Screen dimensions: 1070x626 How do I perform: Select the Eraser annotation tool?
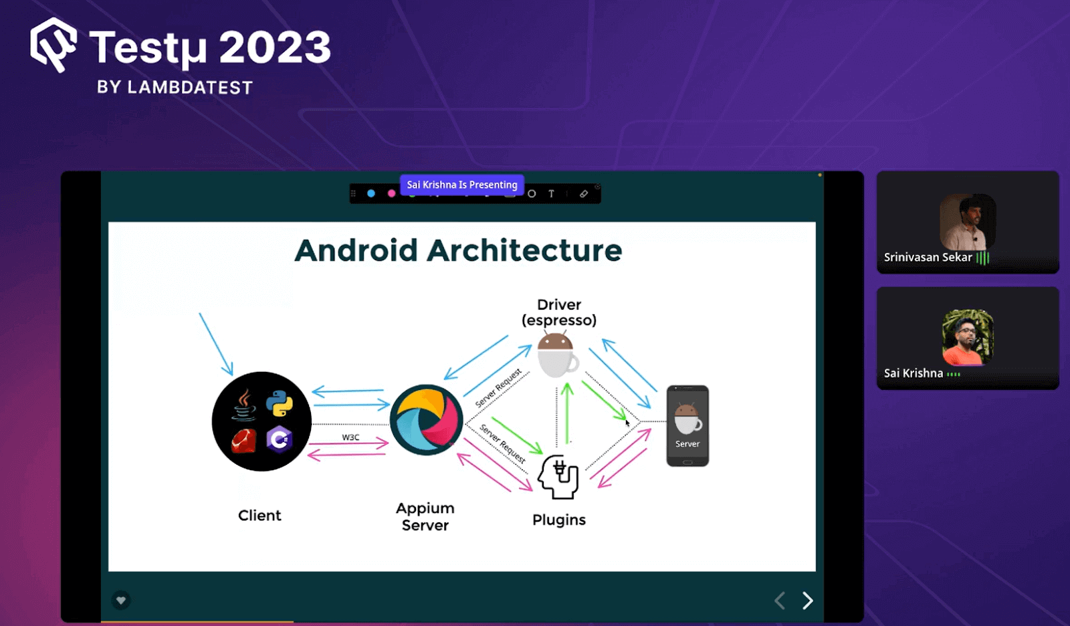[583, 193]
